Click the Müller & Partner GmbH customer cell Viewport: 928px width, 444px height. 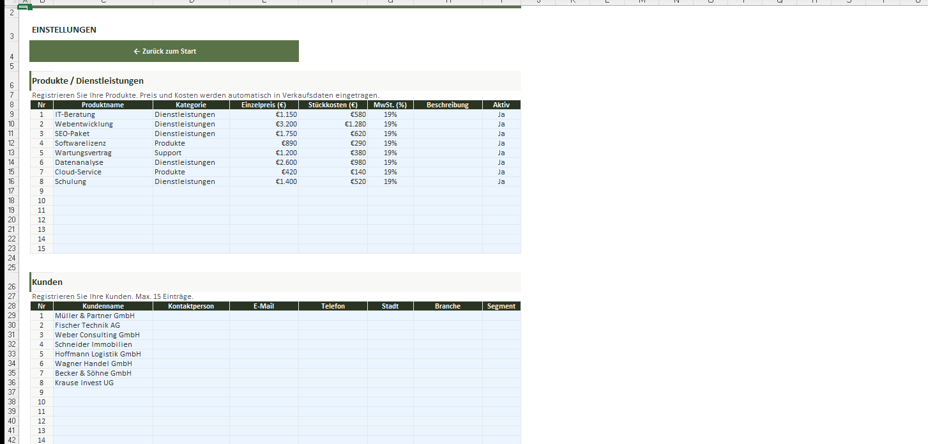[103, 316]
